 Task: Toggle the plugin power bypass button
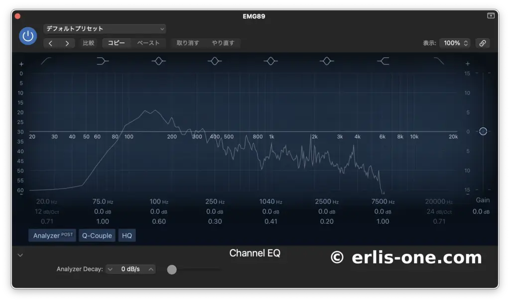pyautogui.click(x=28, y=36)
